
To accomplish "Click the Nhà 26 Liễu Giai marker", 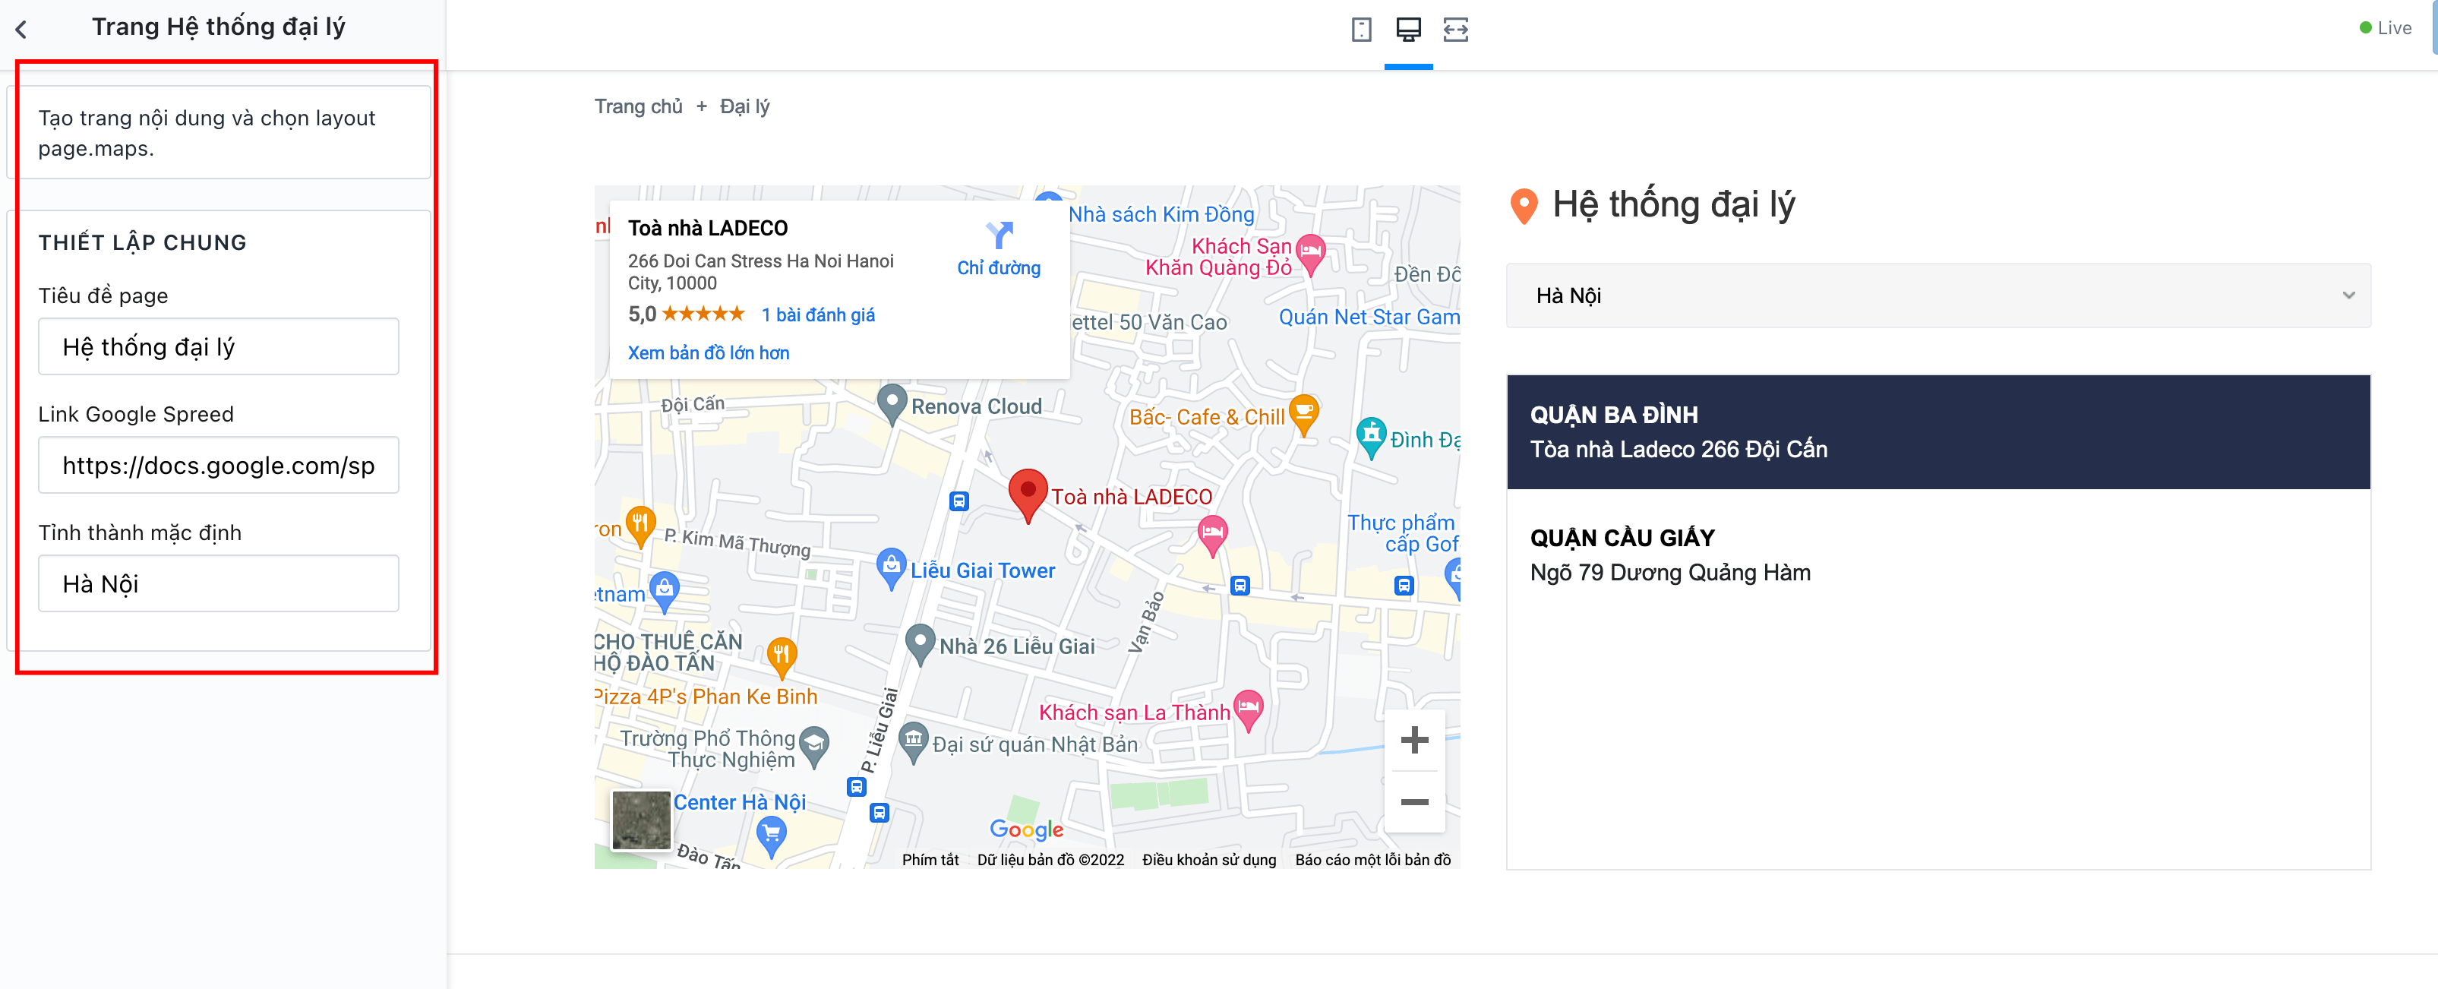I will [x=920, y=644].
